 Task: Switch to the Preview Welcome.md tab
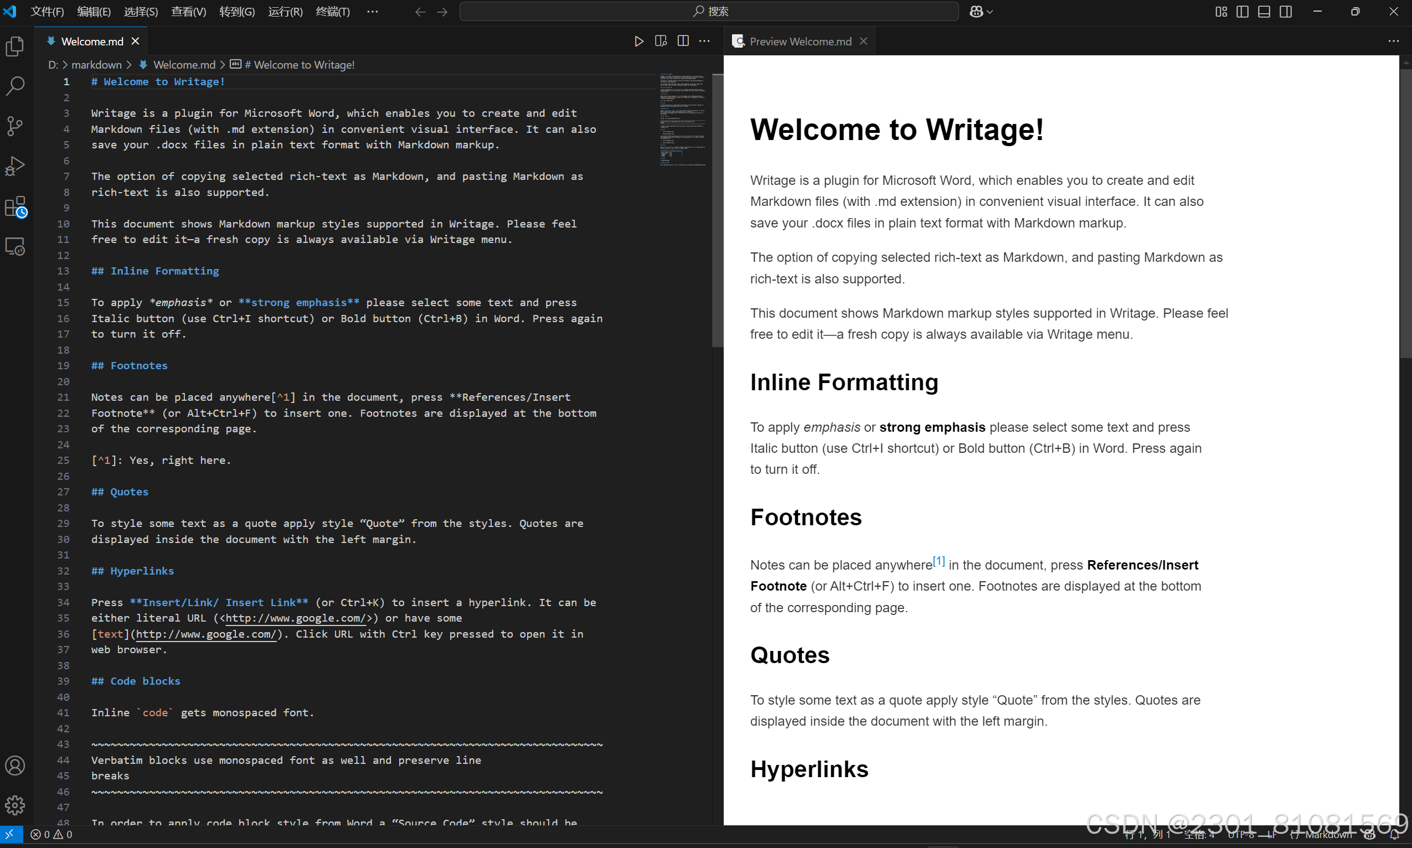point(799,40)
